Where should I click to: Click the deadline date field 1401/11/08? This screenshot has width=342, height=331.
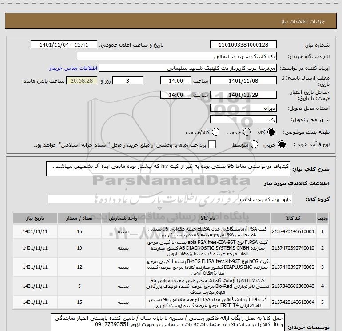coord(243,81)
